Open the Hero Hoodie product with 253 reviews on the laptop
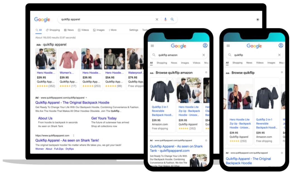This screenshot has width=295, height=174. 92,59
